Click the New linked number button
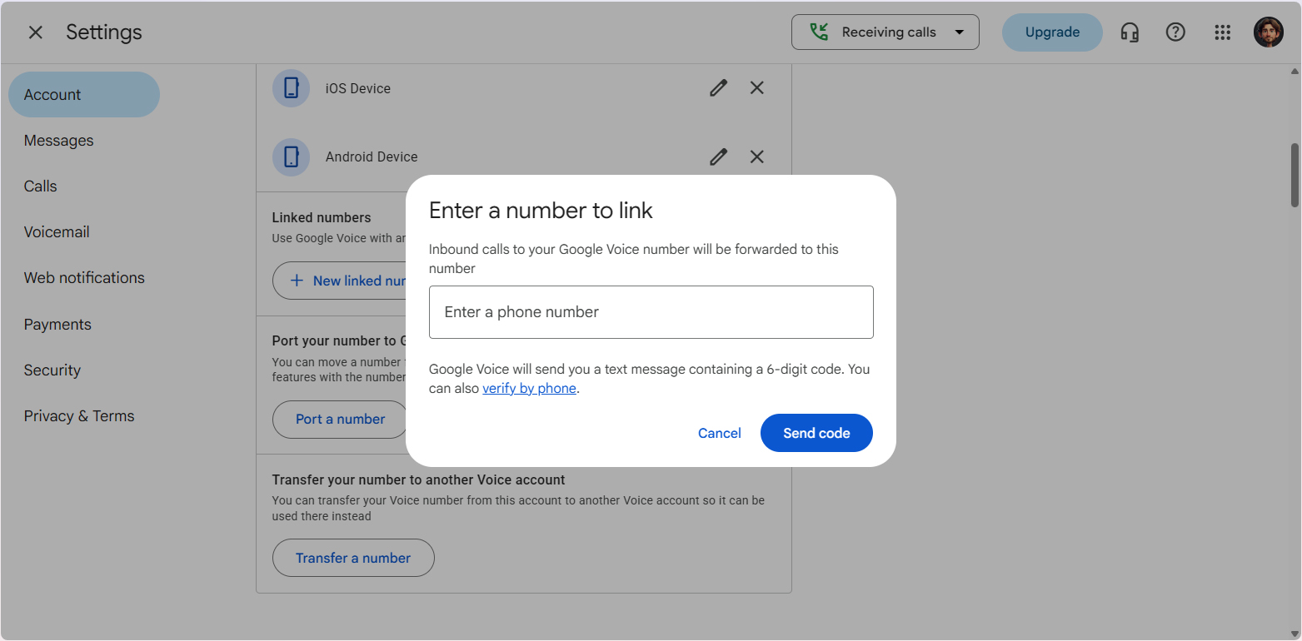1302x641 pixels. click(x=339, y=281)
